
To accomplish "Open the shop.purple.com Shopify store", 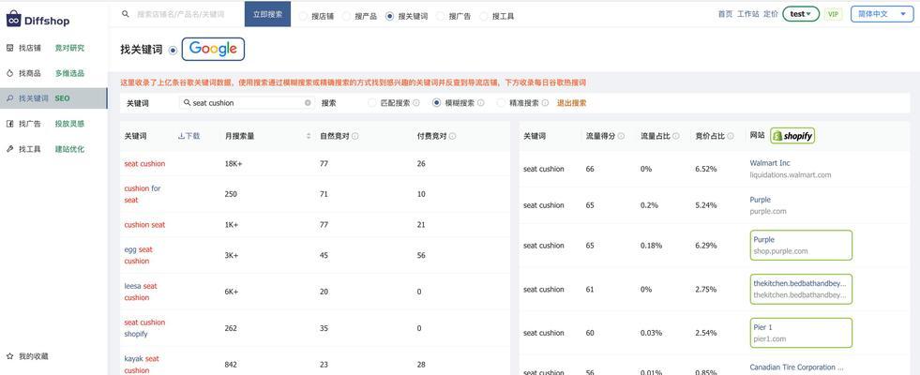I will point(801,246).
